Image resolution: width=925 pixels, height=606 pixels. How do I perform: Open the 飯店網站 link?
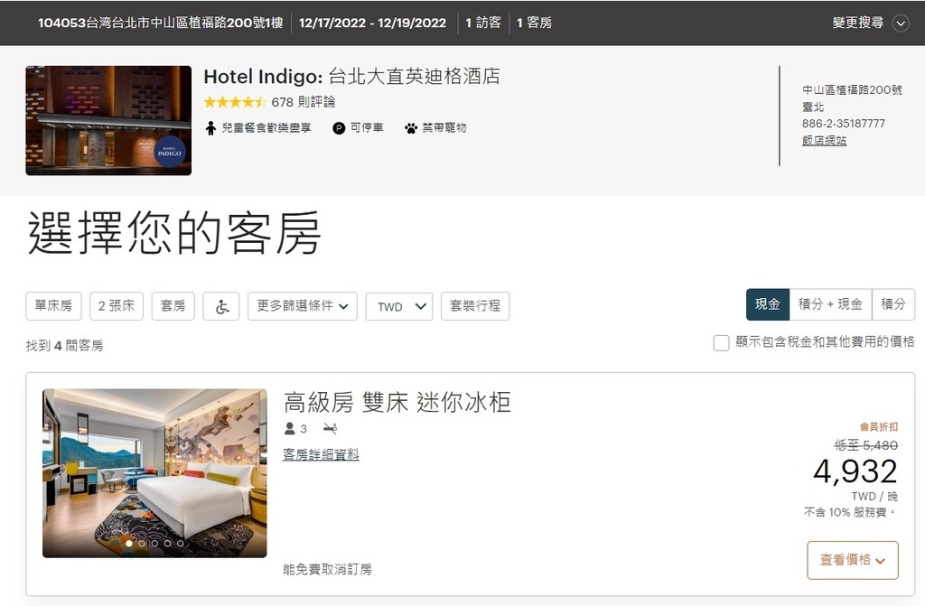tap(824, 140)
